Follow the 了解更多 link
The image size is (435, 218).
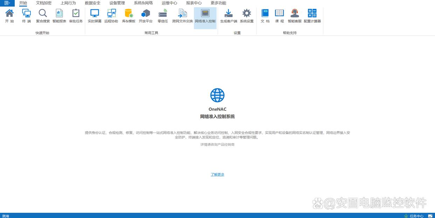coord(217,174)
